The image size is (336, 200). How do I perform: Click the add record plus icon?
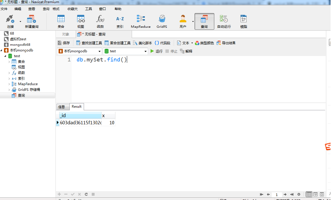(59, 194)
